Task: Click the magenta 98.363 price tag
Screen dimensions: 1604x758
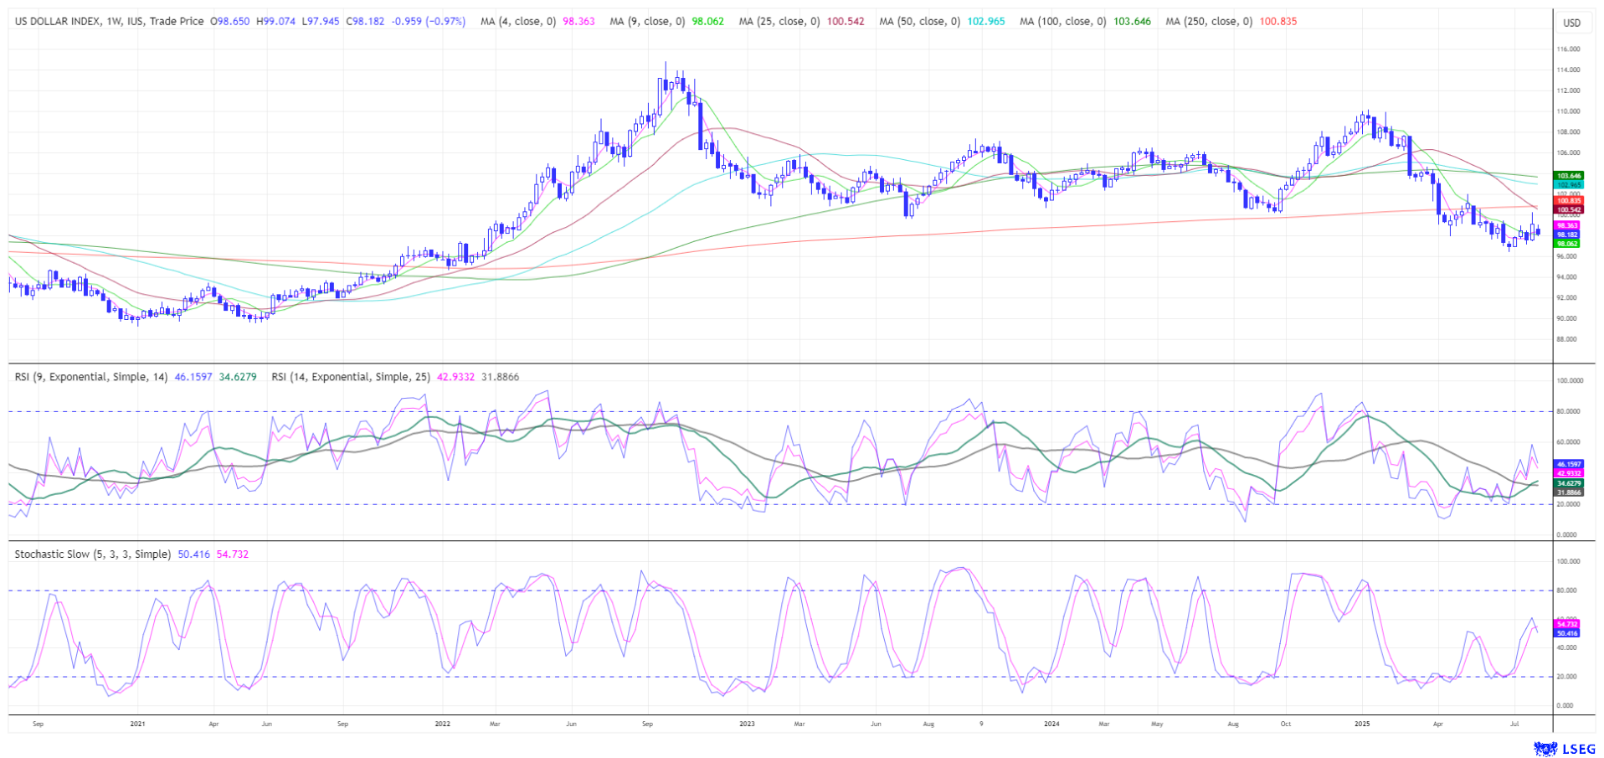Action: tap(1566, 226)
